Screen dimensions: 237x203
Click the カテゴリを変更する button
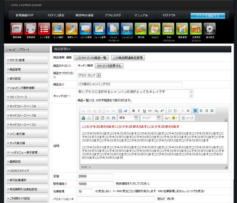(109, 66)
